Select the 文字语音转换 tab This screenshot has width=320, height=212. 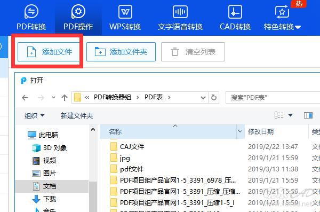click(180, 18)
